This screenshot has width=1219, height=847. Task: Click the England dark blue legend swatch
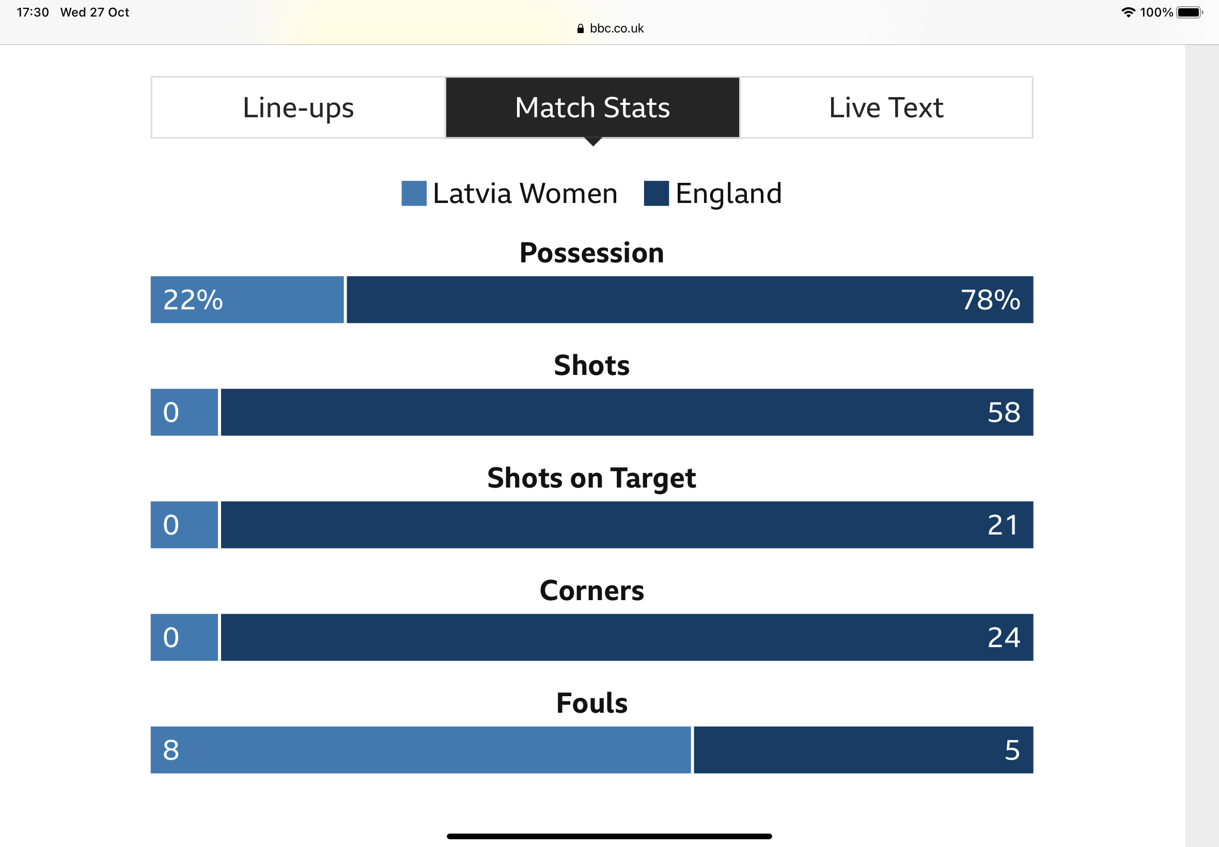656,193
